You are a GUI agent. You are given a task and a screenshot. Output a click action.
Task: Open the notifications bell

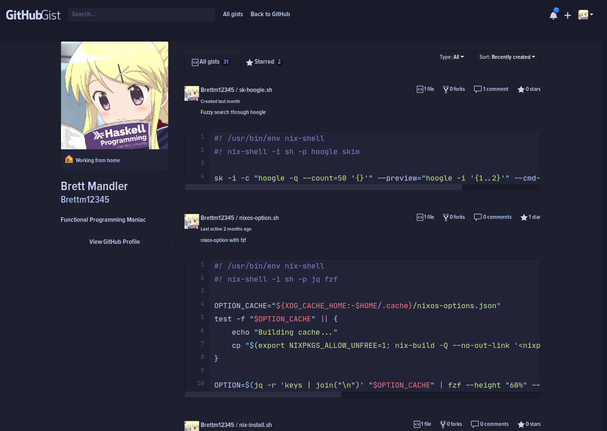[553, 14]
